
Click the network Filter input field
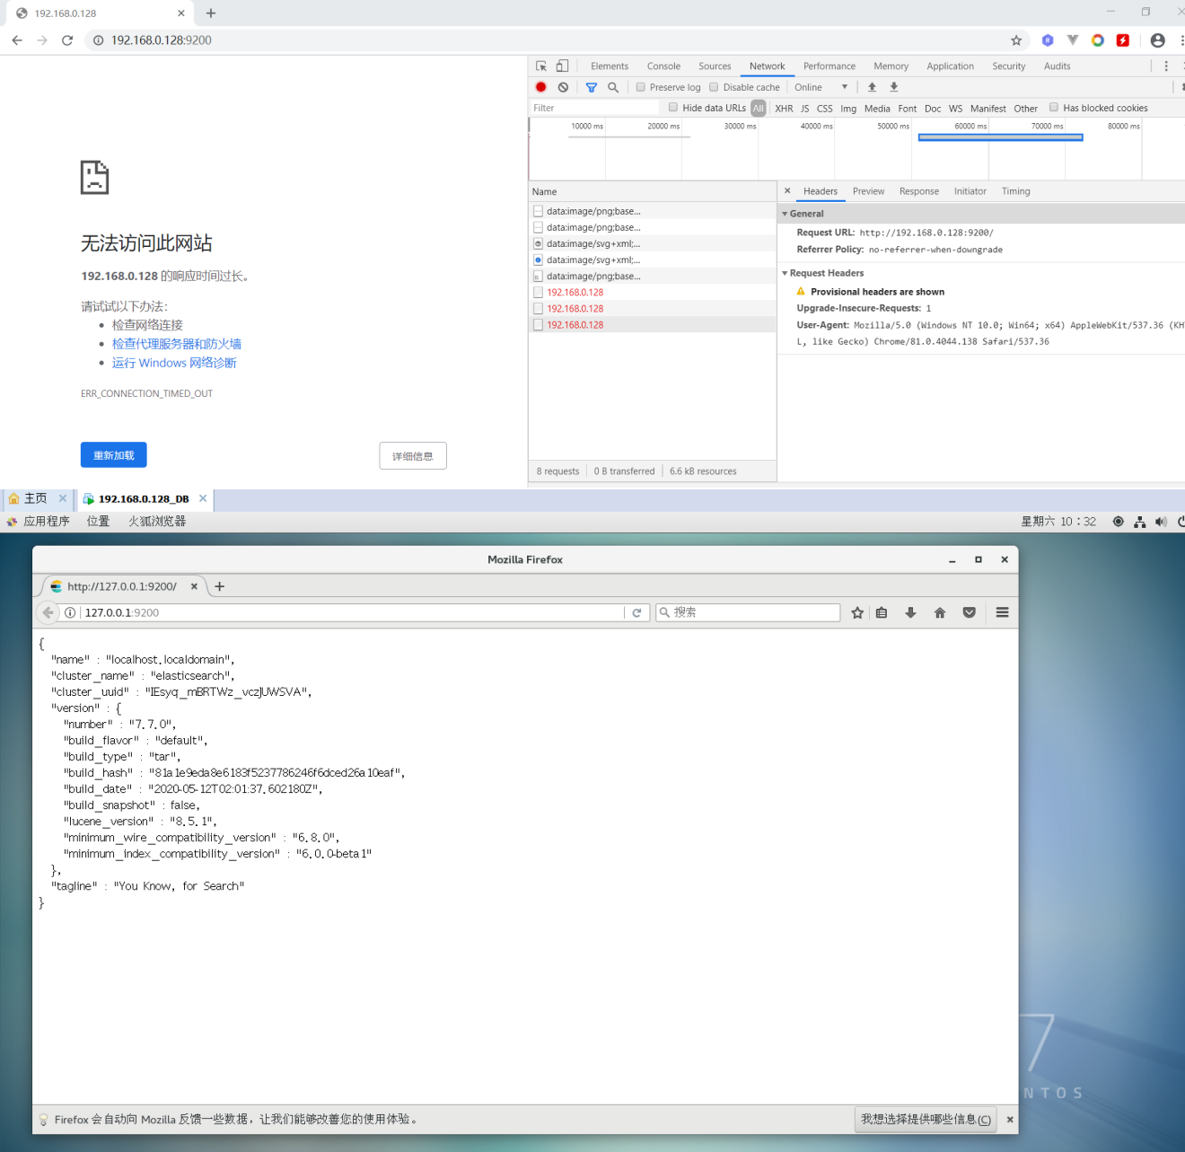pyautogui.click(x=592, y=107)
